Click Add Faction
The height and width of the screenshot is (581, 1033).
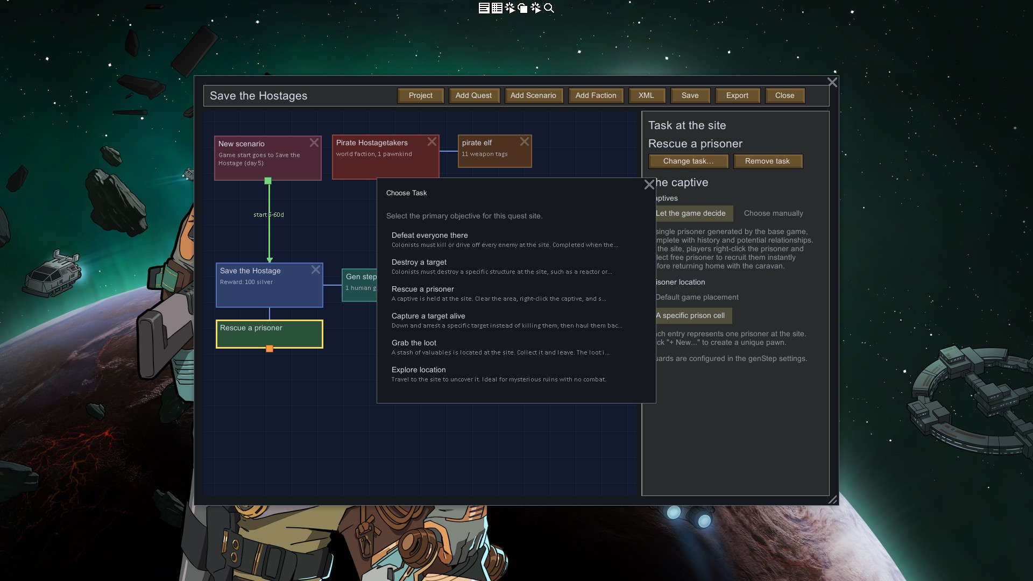[596, 96]
